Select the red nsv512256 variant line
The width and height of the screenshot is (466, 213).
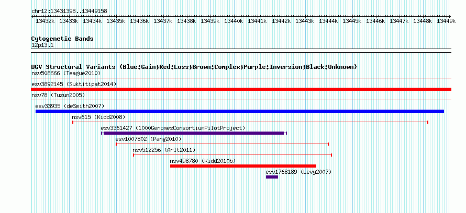pos(232,155)
